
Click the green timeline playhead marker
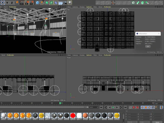tap(60, 103)
